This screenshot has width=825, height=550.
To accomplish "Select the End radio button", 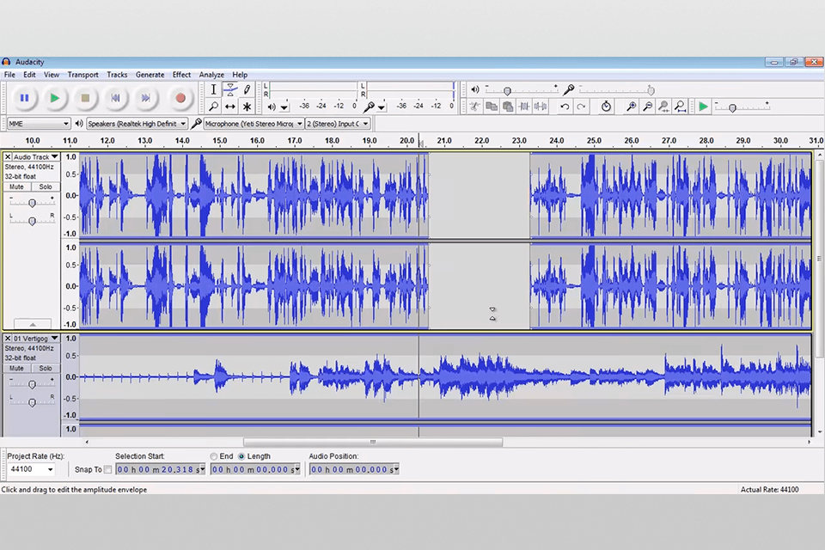I will pos(214,456).
